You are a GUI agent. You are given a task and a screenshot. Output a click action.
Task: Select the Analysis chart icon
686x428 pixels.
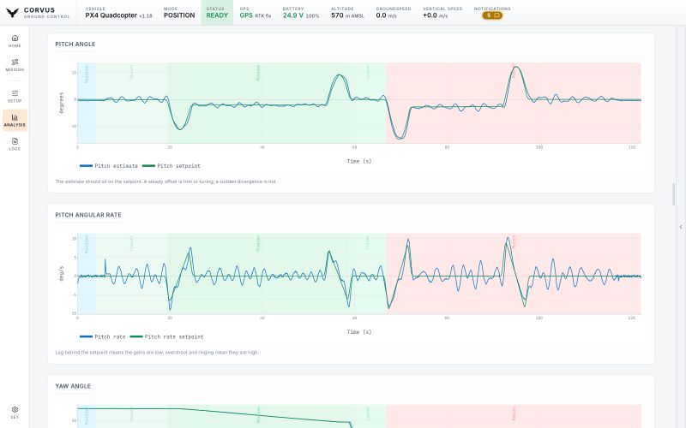(15, 120)
